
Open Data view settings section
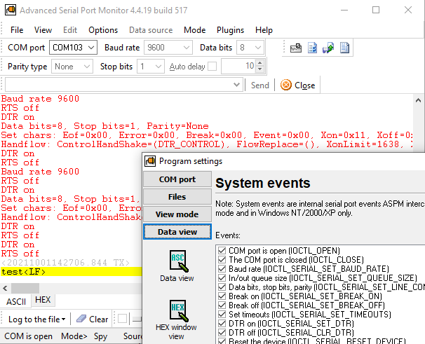click(x=177, y=232)
